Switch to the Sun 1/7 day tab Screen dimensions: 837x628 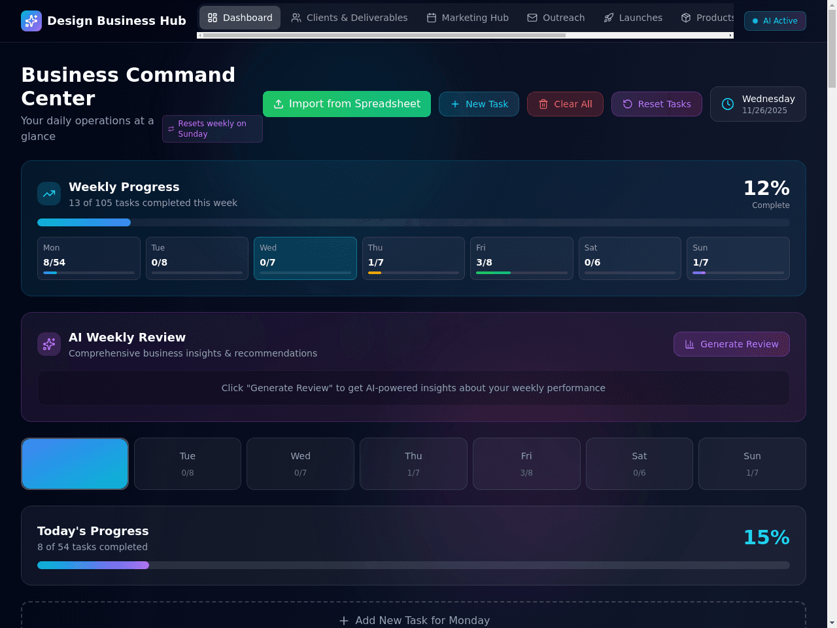(x=752, y=464)
